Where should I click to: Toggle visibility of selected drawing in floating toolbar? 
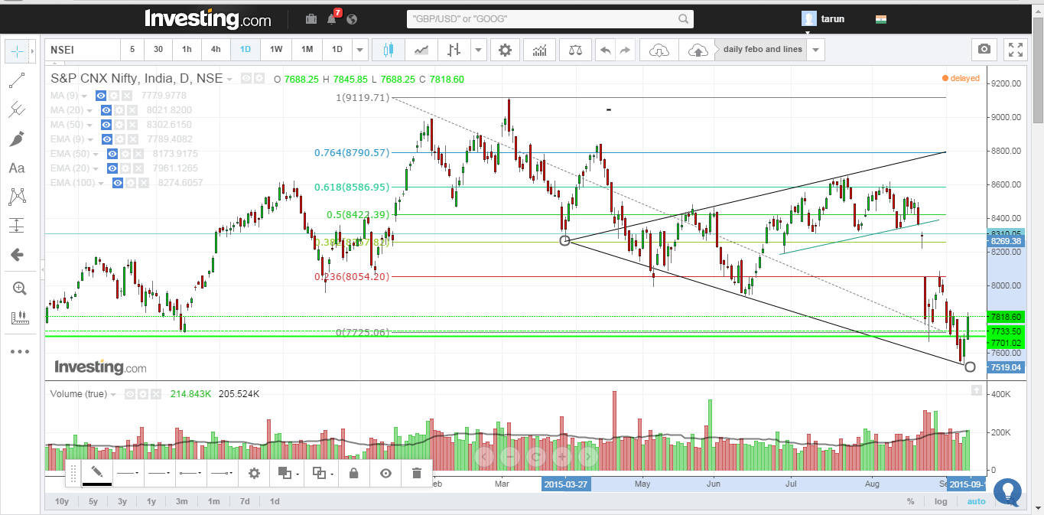[x=385, y=473]
